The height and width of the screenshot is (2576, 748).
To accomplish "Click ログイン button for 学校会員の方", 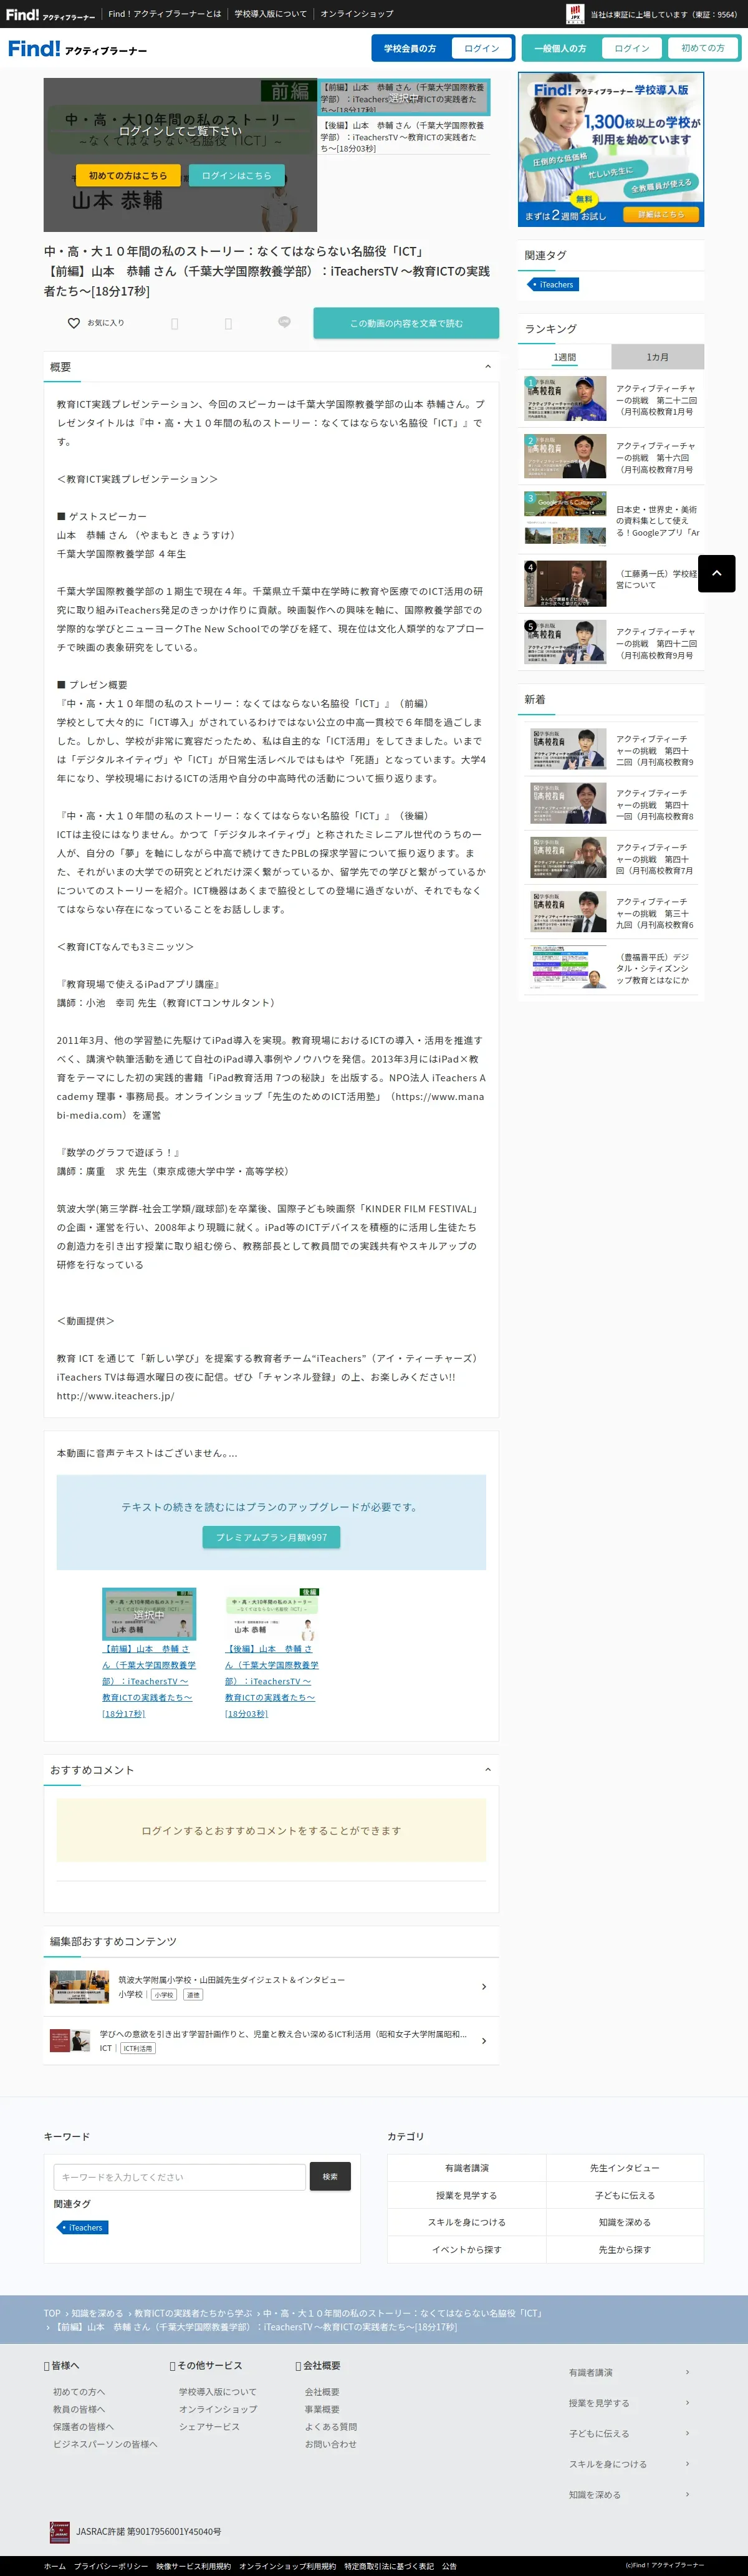I will pos(481,48).
